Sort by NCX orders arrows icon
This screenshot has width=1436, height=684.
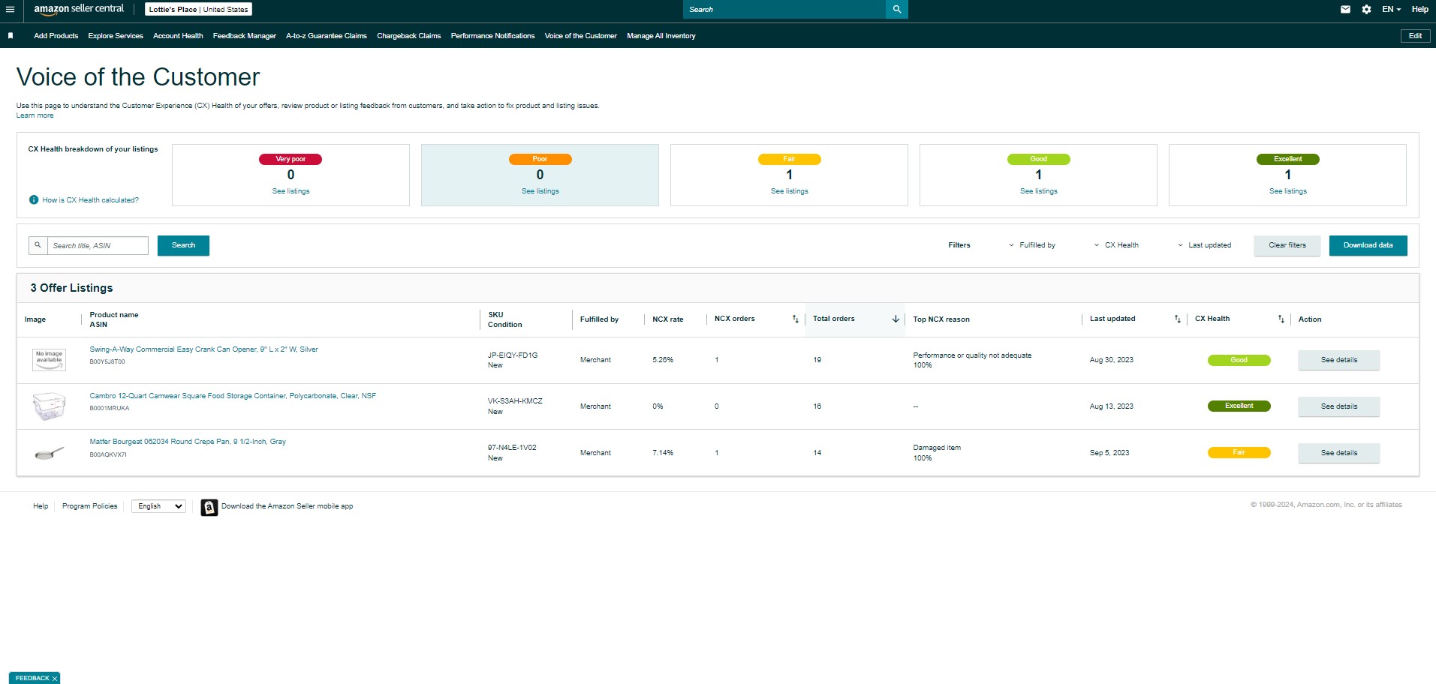pos(796,319)
